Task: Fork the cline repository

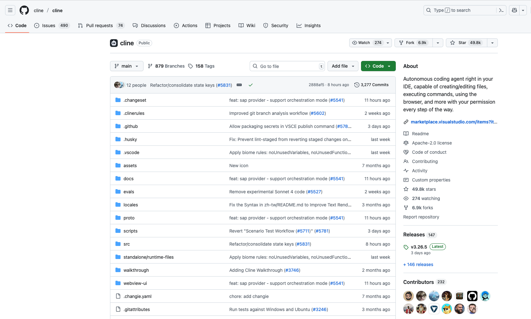Action: click(x=414, y=43)
